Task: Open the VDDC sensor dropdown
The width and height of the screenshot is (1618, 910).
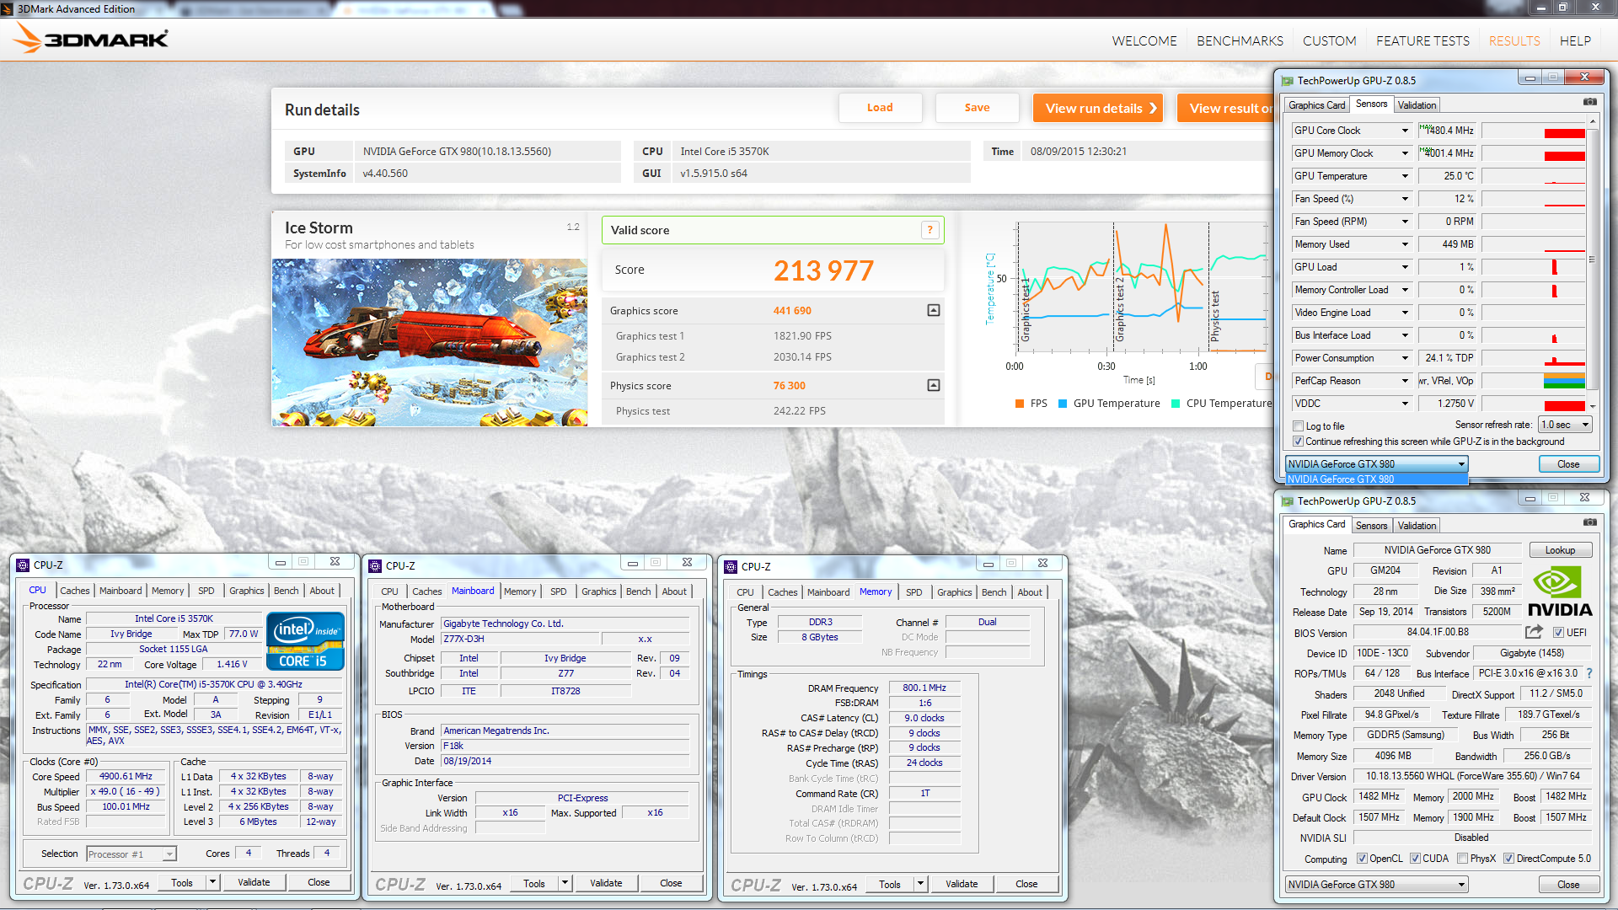Action: point(1405,404)
